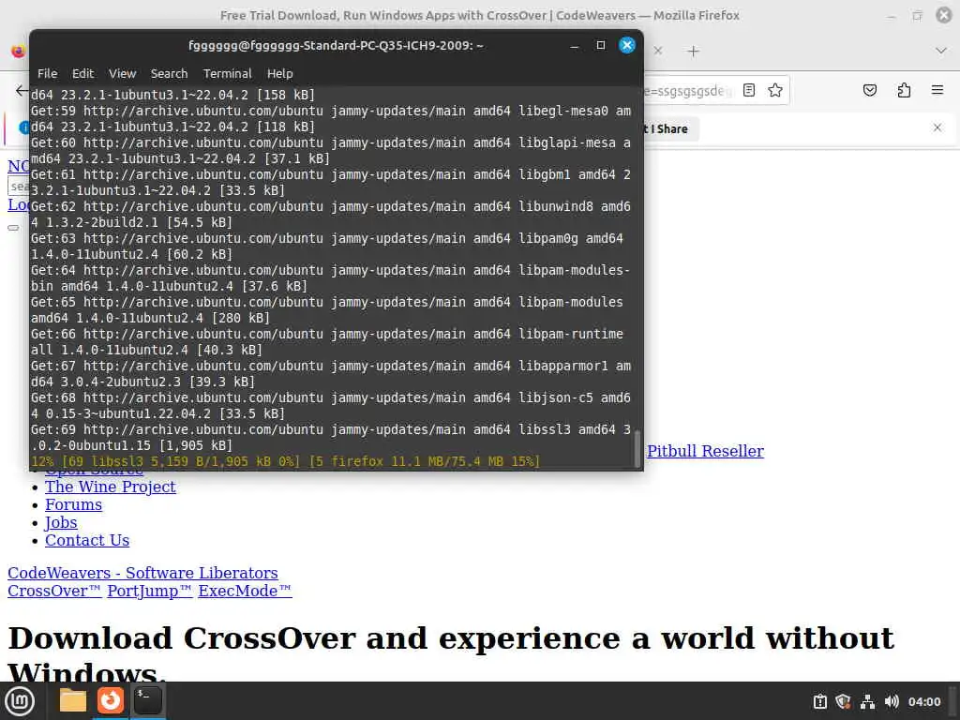
Task: Open the terminal View menu
Action: click(x=123, y=73)
